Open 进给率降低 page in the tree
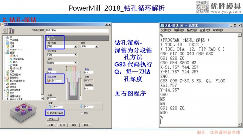The width and height of the screenshot is (243, 136). point(19,59)
